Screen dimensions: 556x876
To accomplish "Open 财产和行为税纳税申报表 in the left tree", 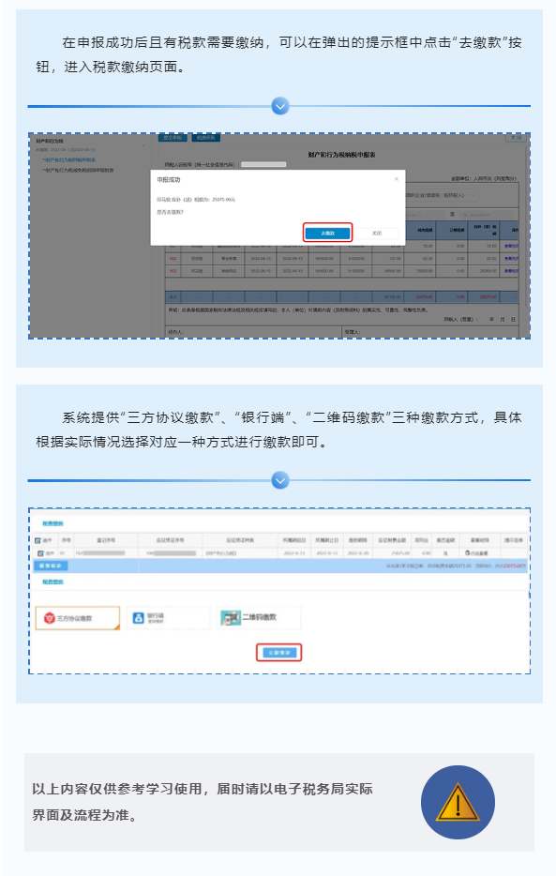I will point(70,159).
